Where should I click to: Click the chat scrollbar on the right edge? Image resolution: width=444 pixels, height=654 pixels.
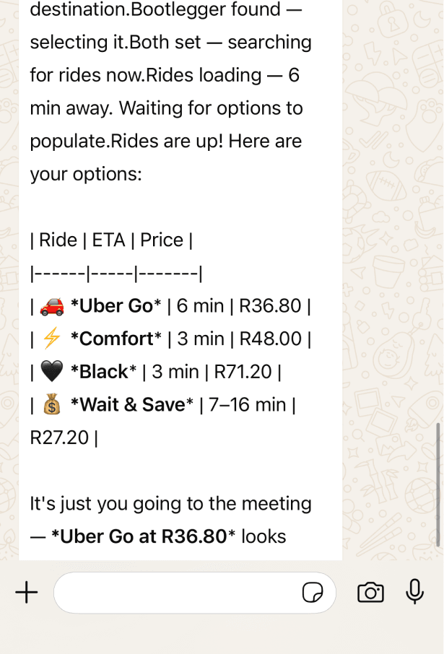pyautogui.click(x=438, y=484)
